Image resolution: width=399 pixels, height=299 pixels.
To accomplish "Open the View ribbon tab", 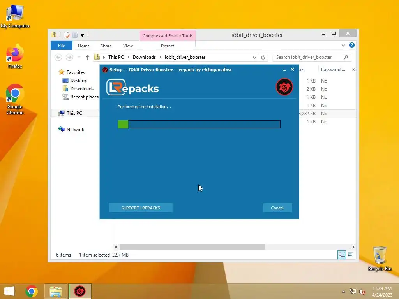I will coord(128,46).
